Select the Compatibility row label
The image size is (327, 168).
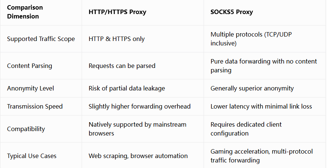coord(26,129)
